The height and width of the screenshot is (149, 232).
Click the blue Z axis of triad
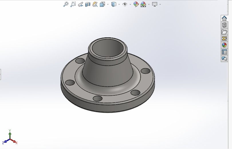[x=6, y=142]
